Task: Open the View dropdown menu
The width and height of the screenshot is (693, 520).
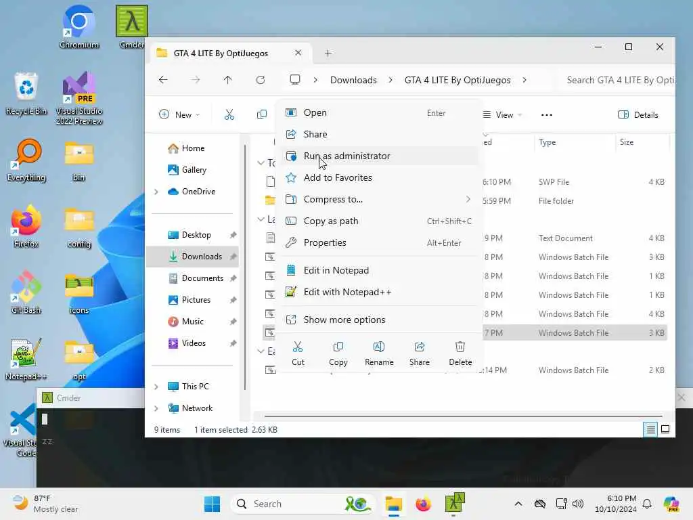Action: (503, 114)
